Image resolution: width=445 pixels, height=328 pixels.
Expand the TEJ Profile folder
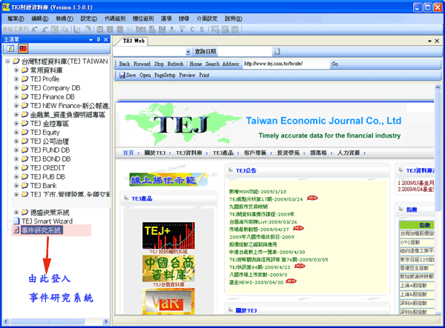[x=16, y=78]
